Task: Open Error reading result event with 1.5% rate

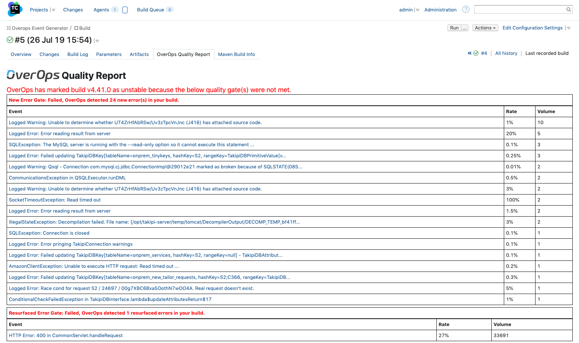Action: tap(60, 211)
